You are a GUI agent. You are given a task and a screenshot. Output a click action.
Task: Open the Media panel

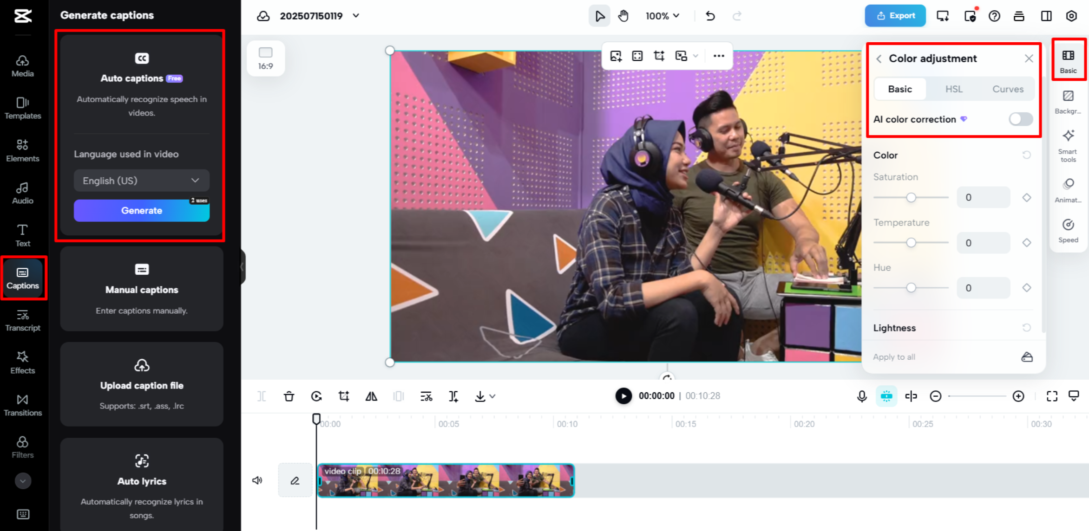pyautogui.click(x=22, y=65)
